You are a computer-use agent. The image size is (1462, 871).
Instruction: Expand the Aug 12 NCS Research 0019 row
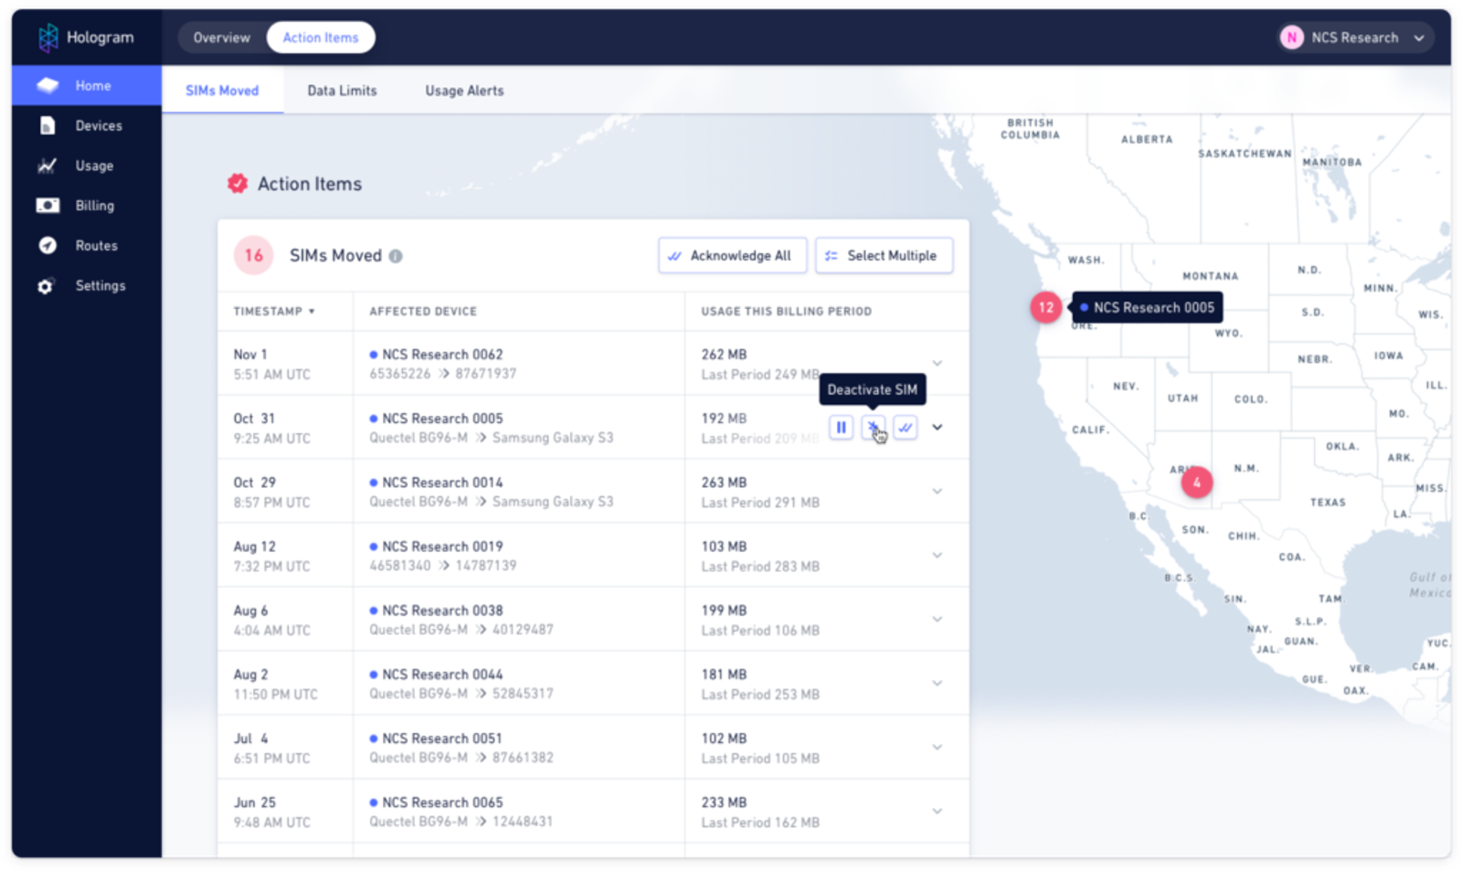(x=938, y=556)
